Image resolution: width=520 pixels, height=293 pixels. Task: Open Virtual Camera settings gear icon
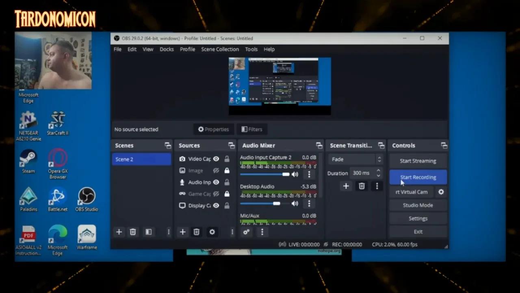tap(441, 192)
